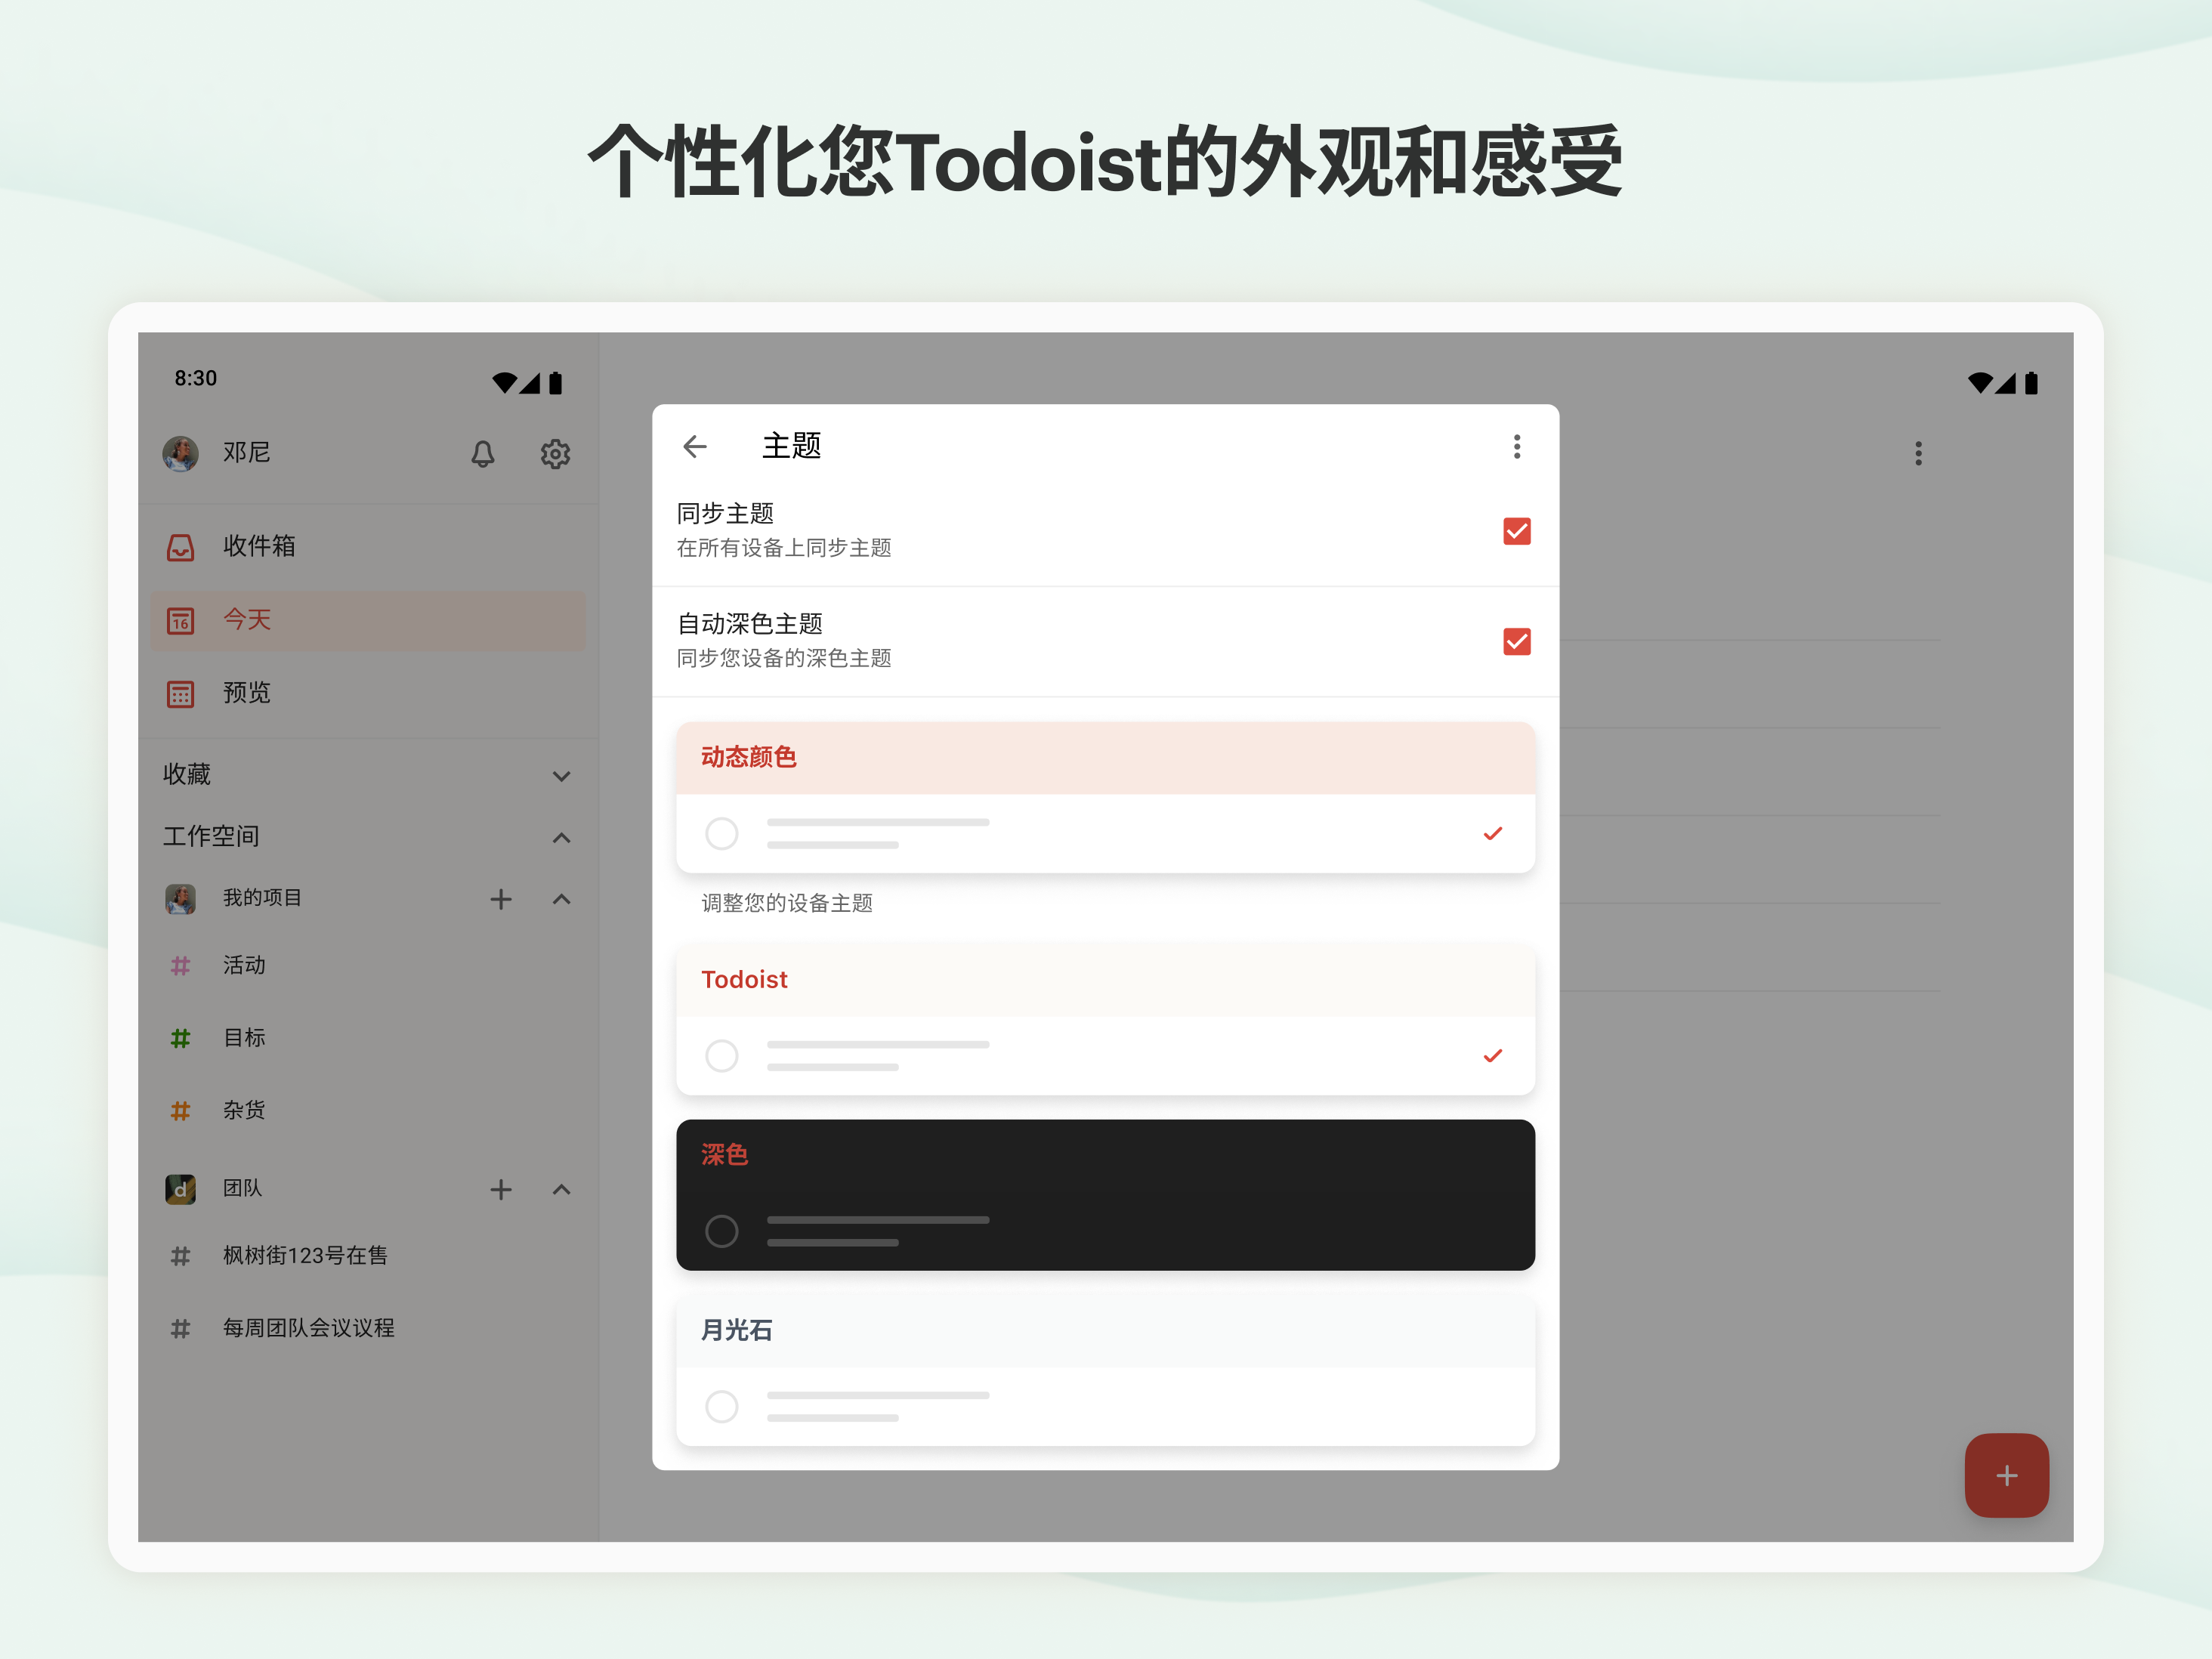Screen dimensions: 2212x1659
Task: Toggle the 自动深色主题 checkbox
Action: click(x=1516, y=641)
